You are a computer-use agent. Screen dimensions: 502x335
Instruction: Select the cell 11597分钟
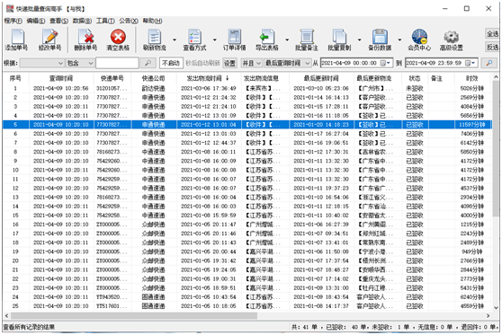click(472, 125)
